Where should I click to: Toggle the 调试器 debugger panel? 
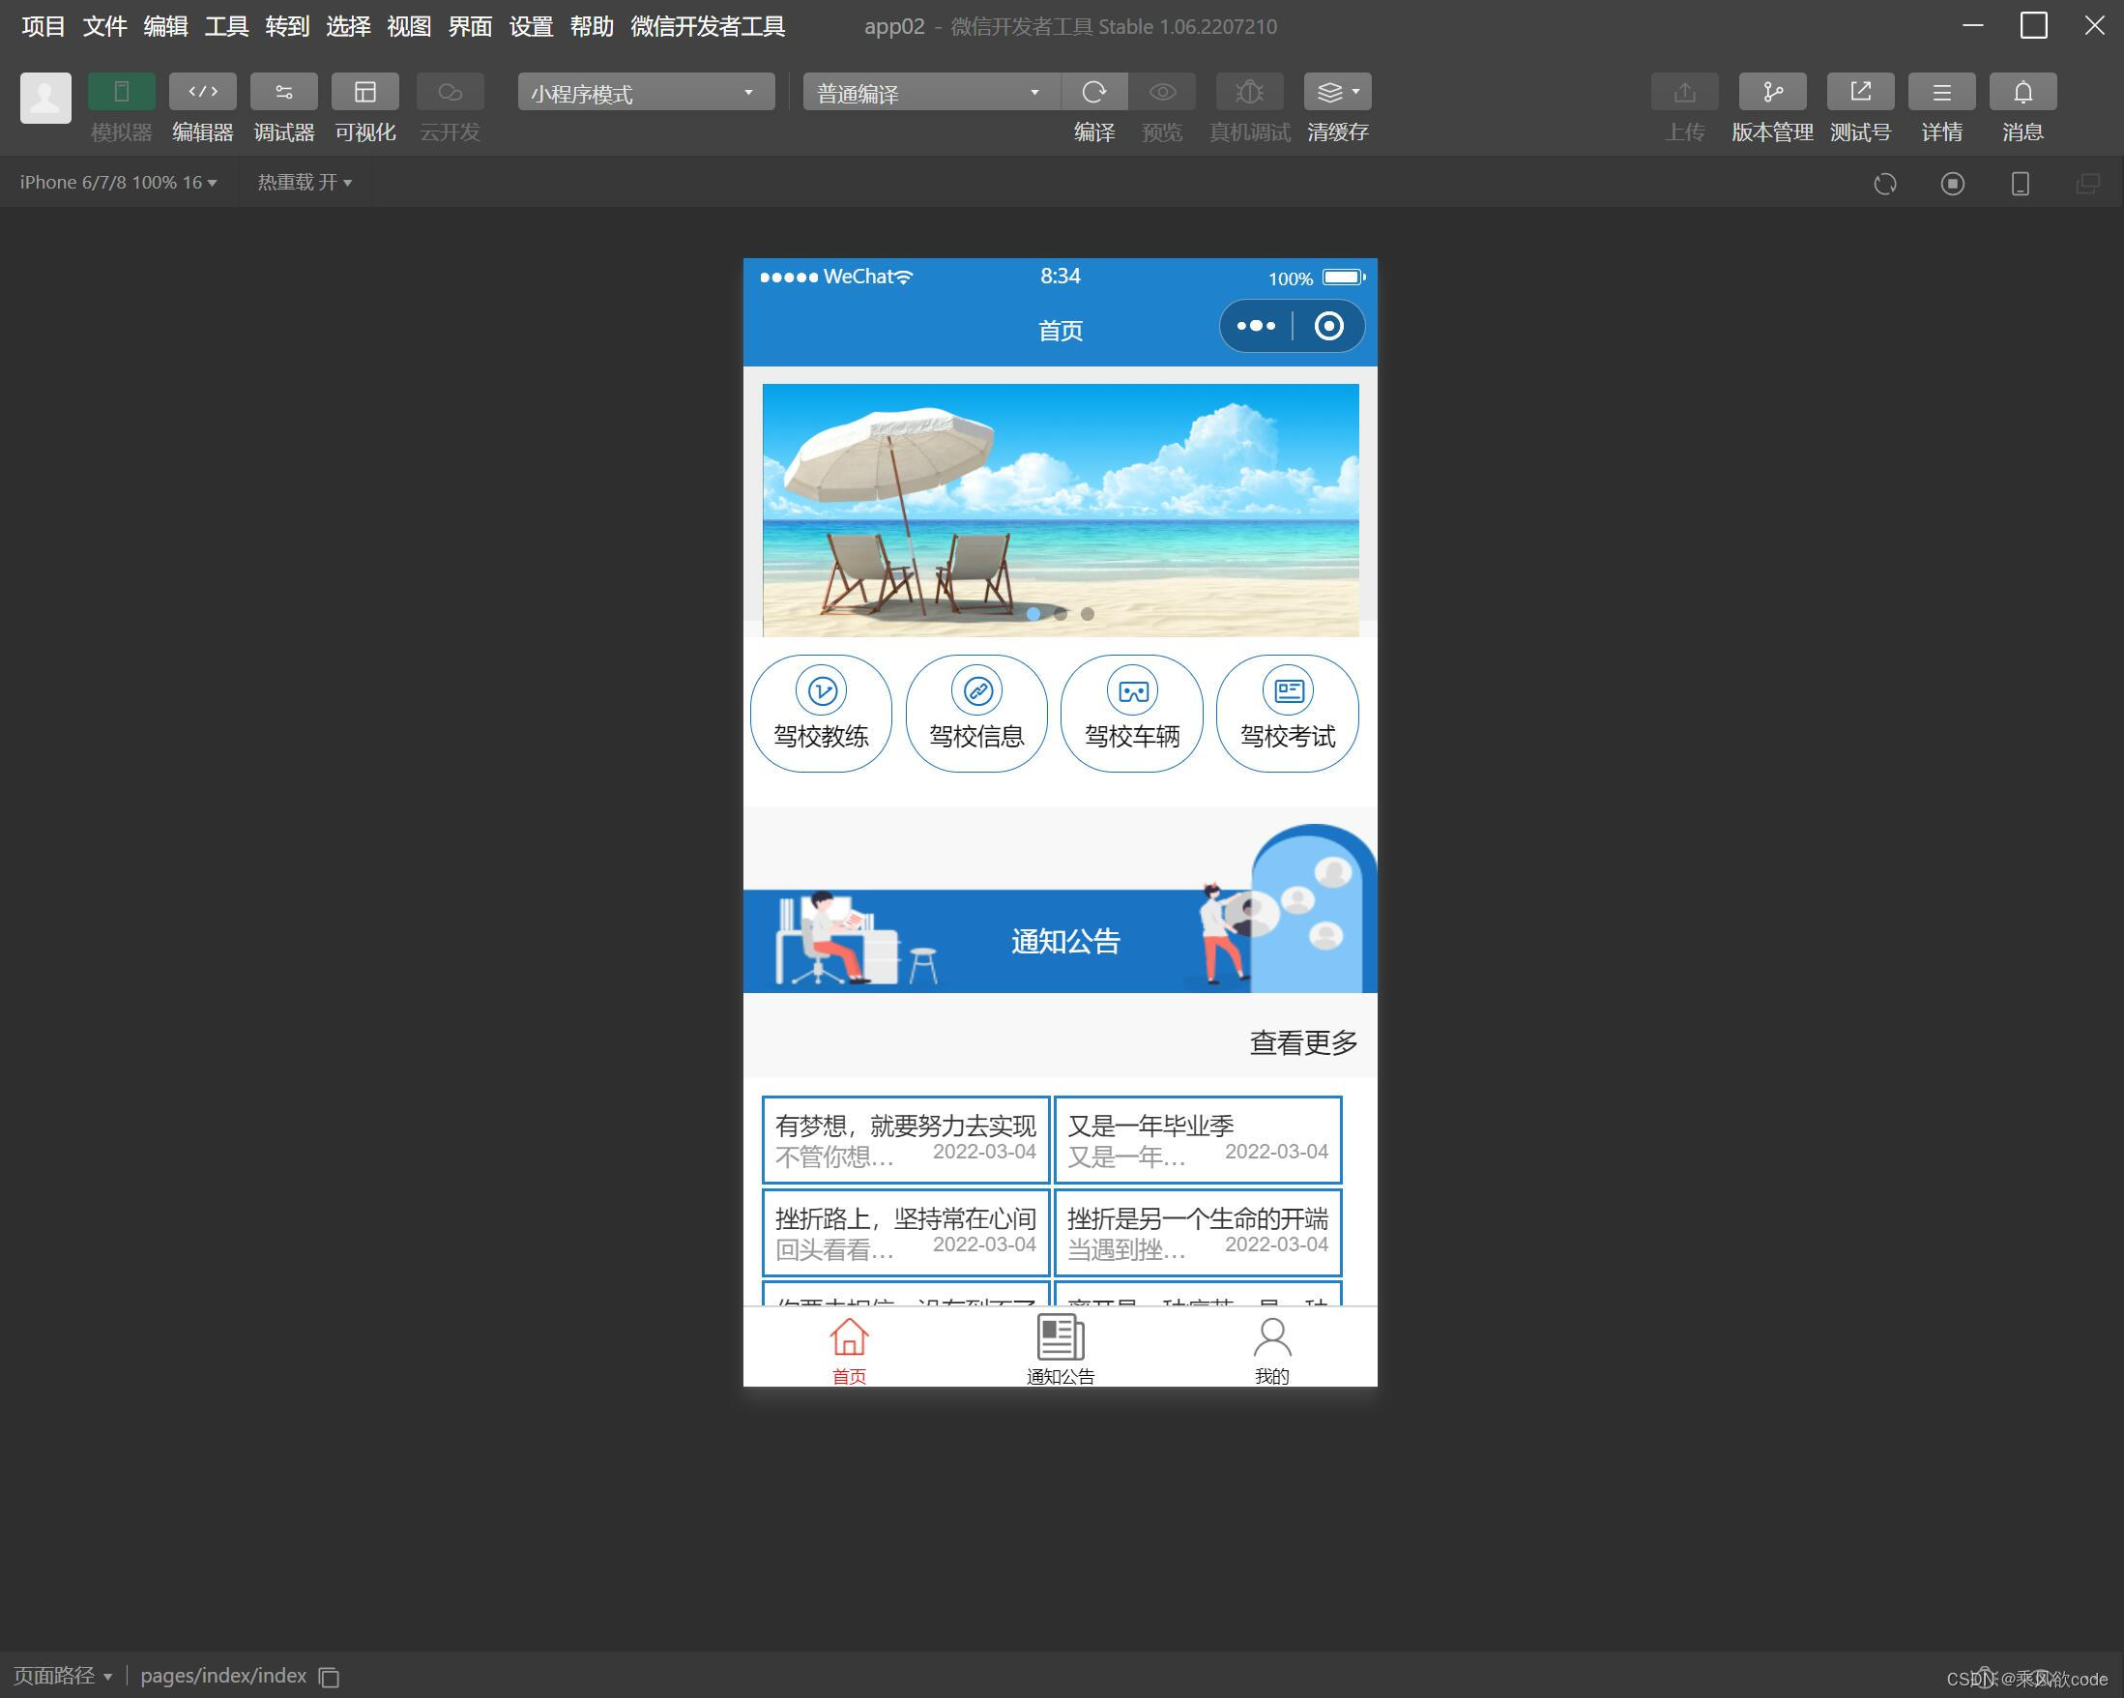click(283, 92)
